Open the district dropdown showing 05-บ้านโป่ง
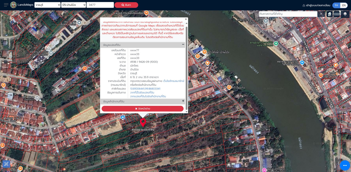Screen dimensions: 351x172 tap(73, 5)
